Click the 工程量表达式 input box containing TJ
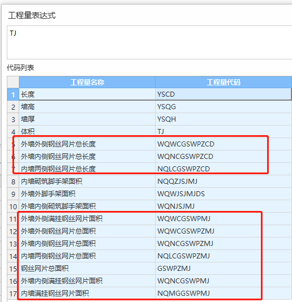This screenshot has height=302, width=292. pyautogui.click(x=149, y=42)
